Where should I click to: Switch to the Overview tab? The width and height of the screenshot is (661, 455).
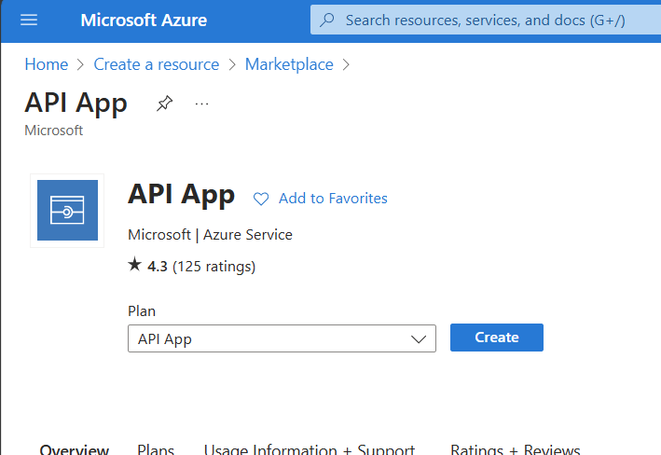[x=75, y=448]
